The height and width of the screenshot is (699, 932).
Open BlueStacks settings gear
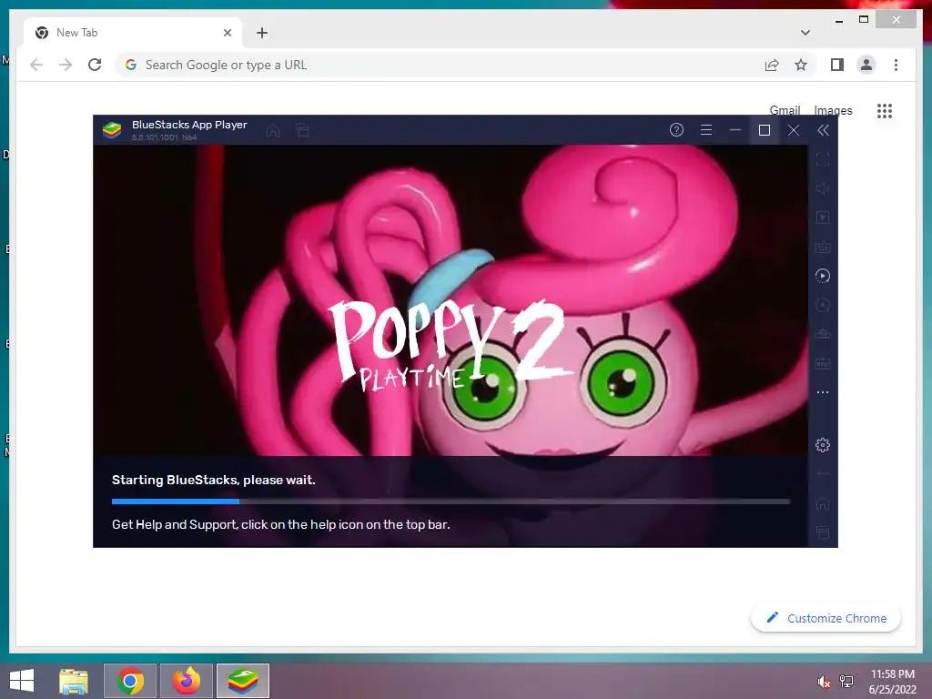pyautogui.click(x=823, y=444)
